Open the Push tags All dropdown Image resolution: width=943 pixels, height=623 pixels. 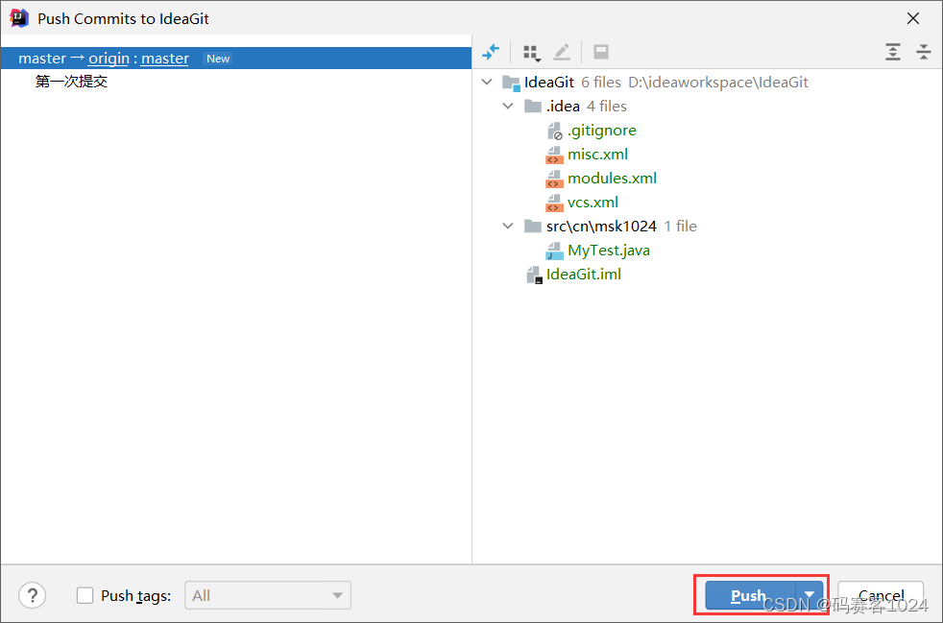coord(268,595)
